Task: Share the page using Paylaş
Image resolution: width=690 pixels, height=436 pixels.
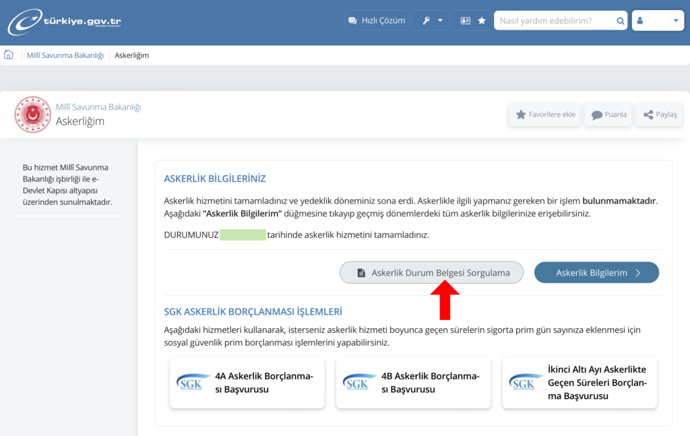Action: coord(659,115)
